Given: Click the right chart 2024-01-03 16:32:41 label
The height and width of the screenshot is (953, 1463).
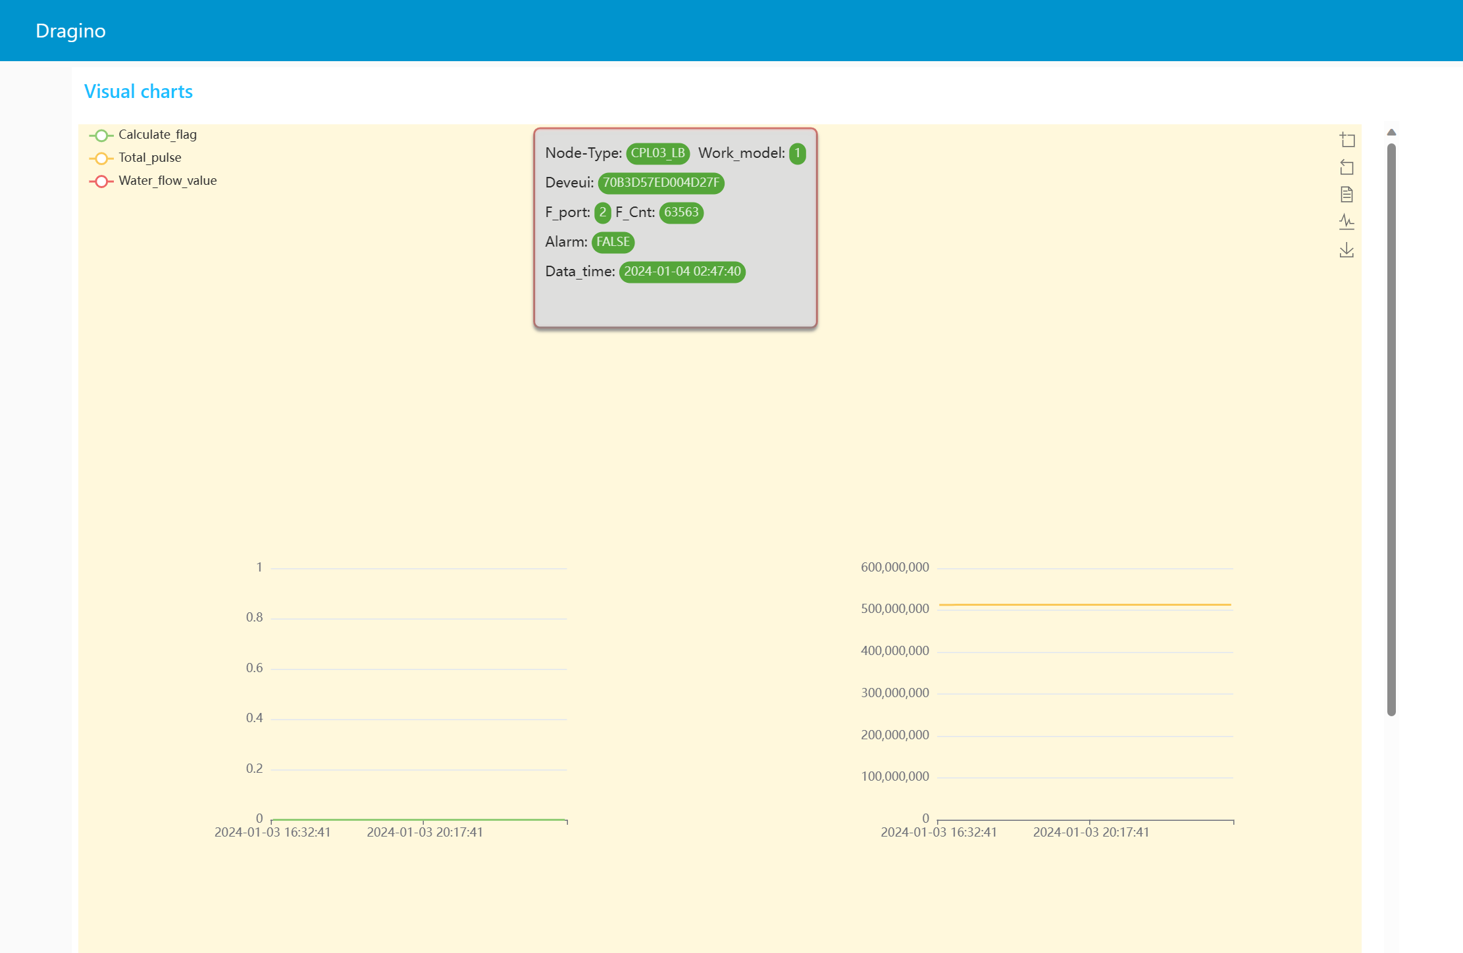Looking at the screenshot, I should [x=938, y=832].
